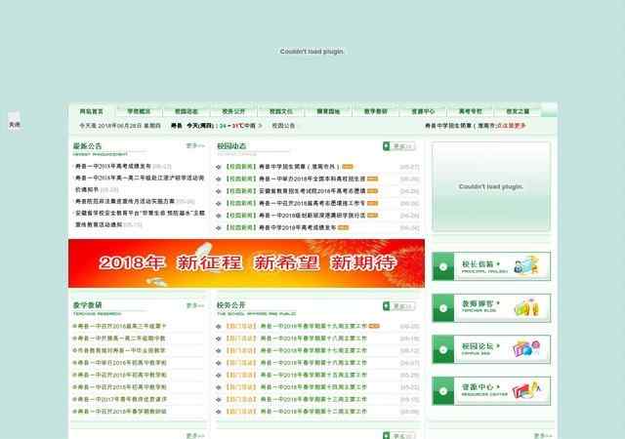Open the 高考专栏 navigation tab
The width and height of the screenshot is (625, 439).
click(471, 112)
